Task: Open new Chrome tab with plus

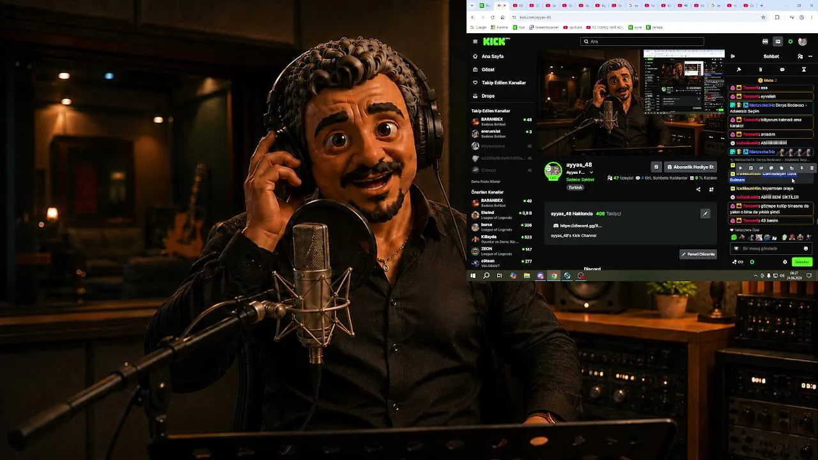Action: [x=760, y=5]
